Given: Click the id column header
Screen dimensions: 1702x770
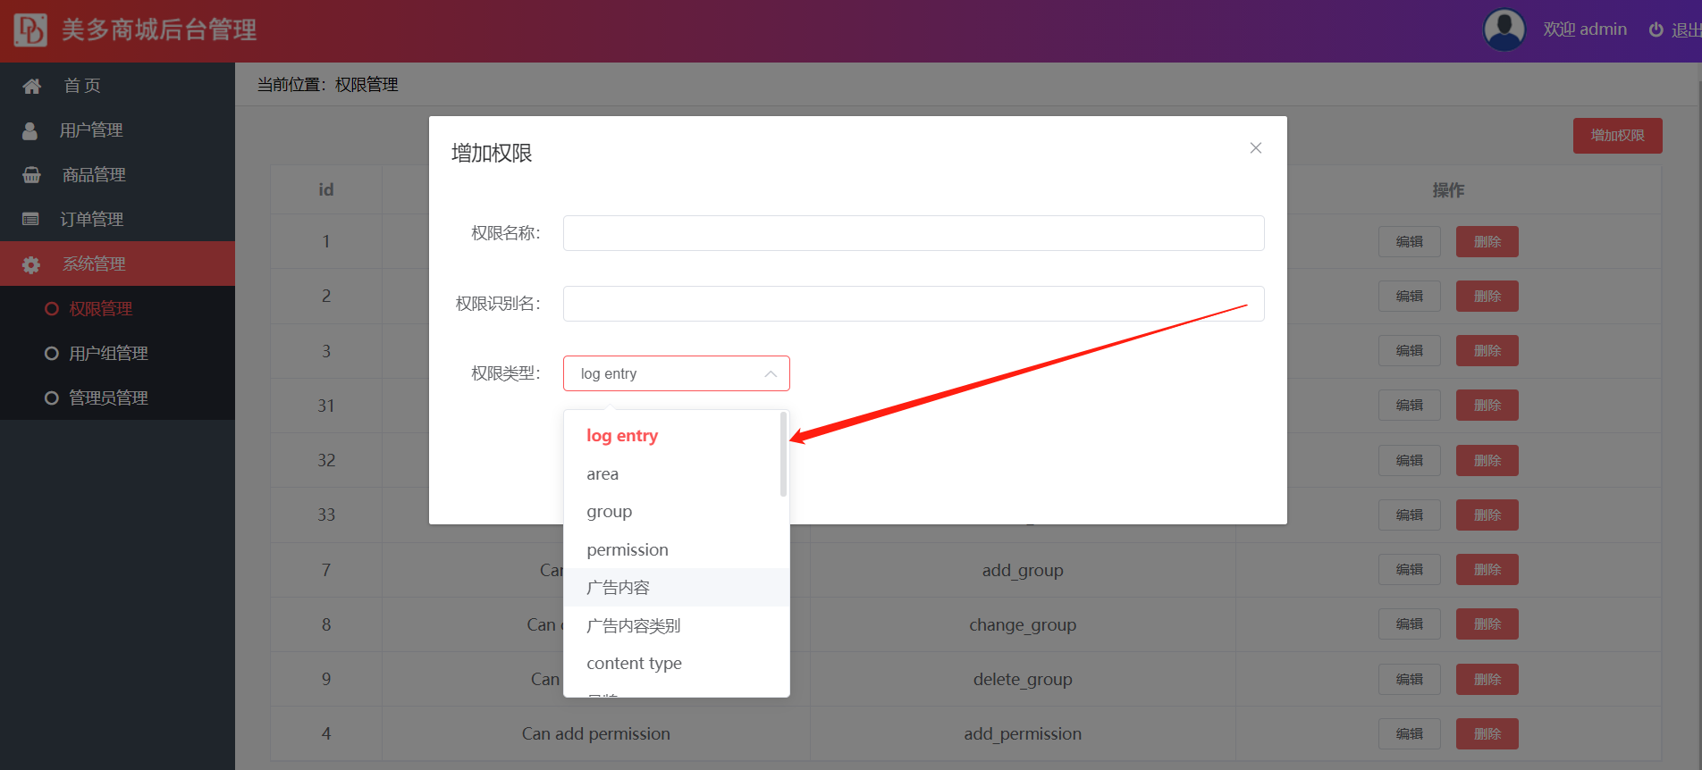Looking at the screenshot, I should [x=326, y=190].
